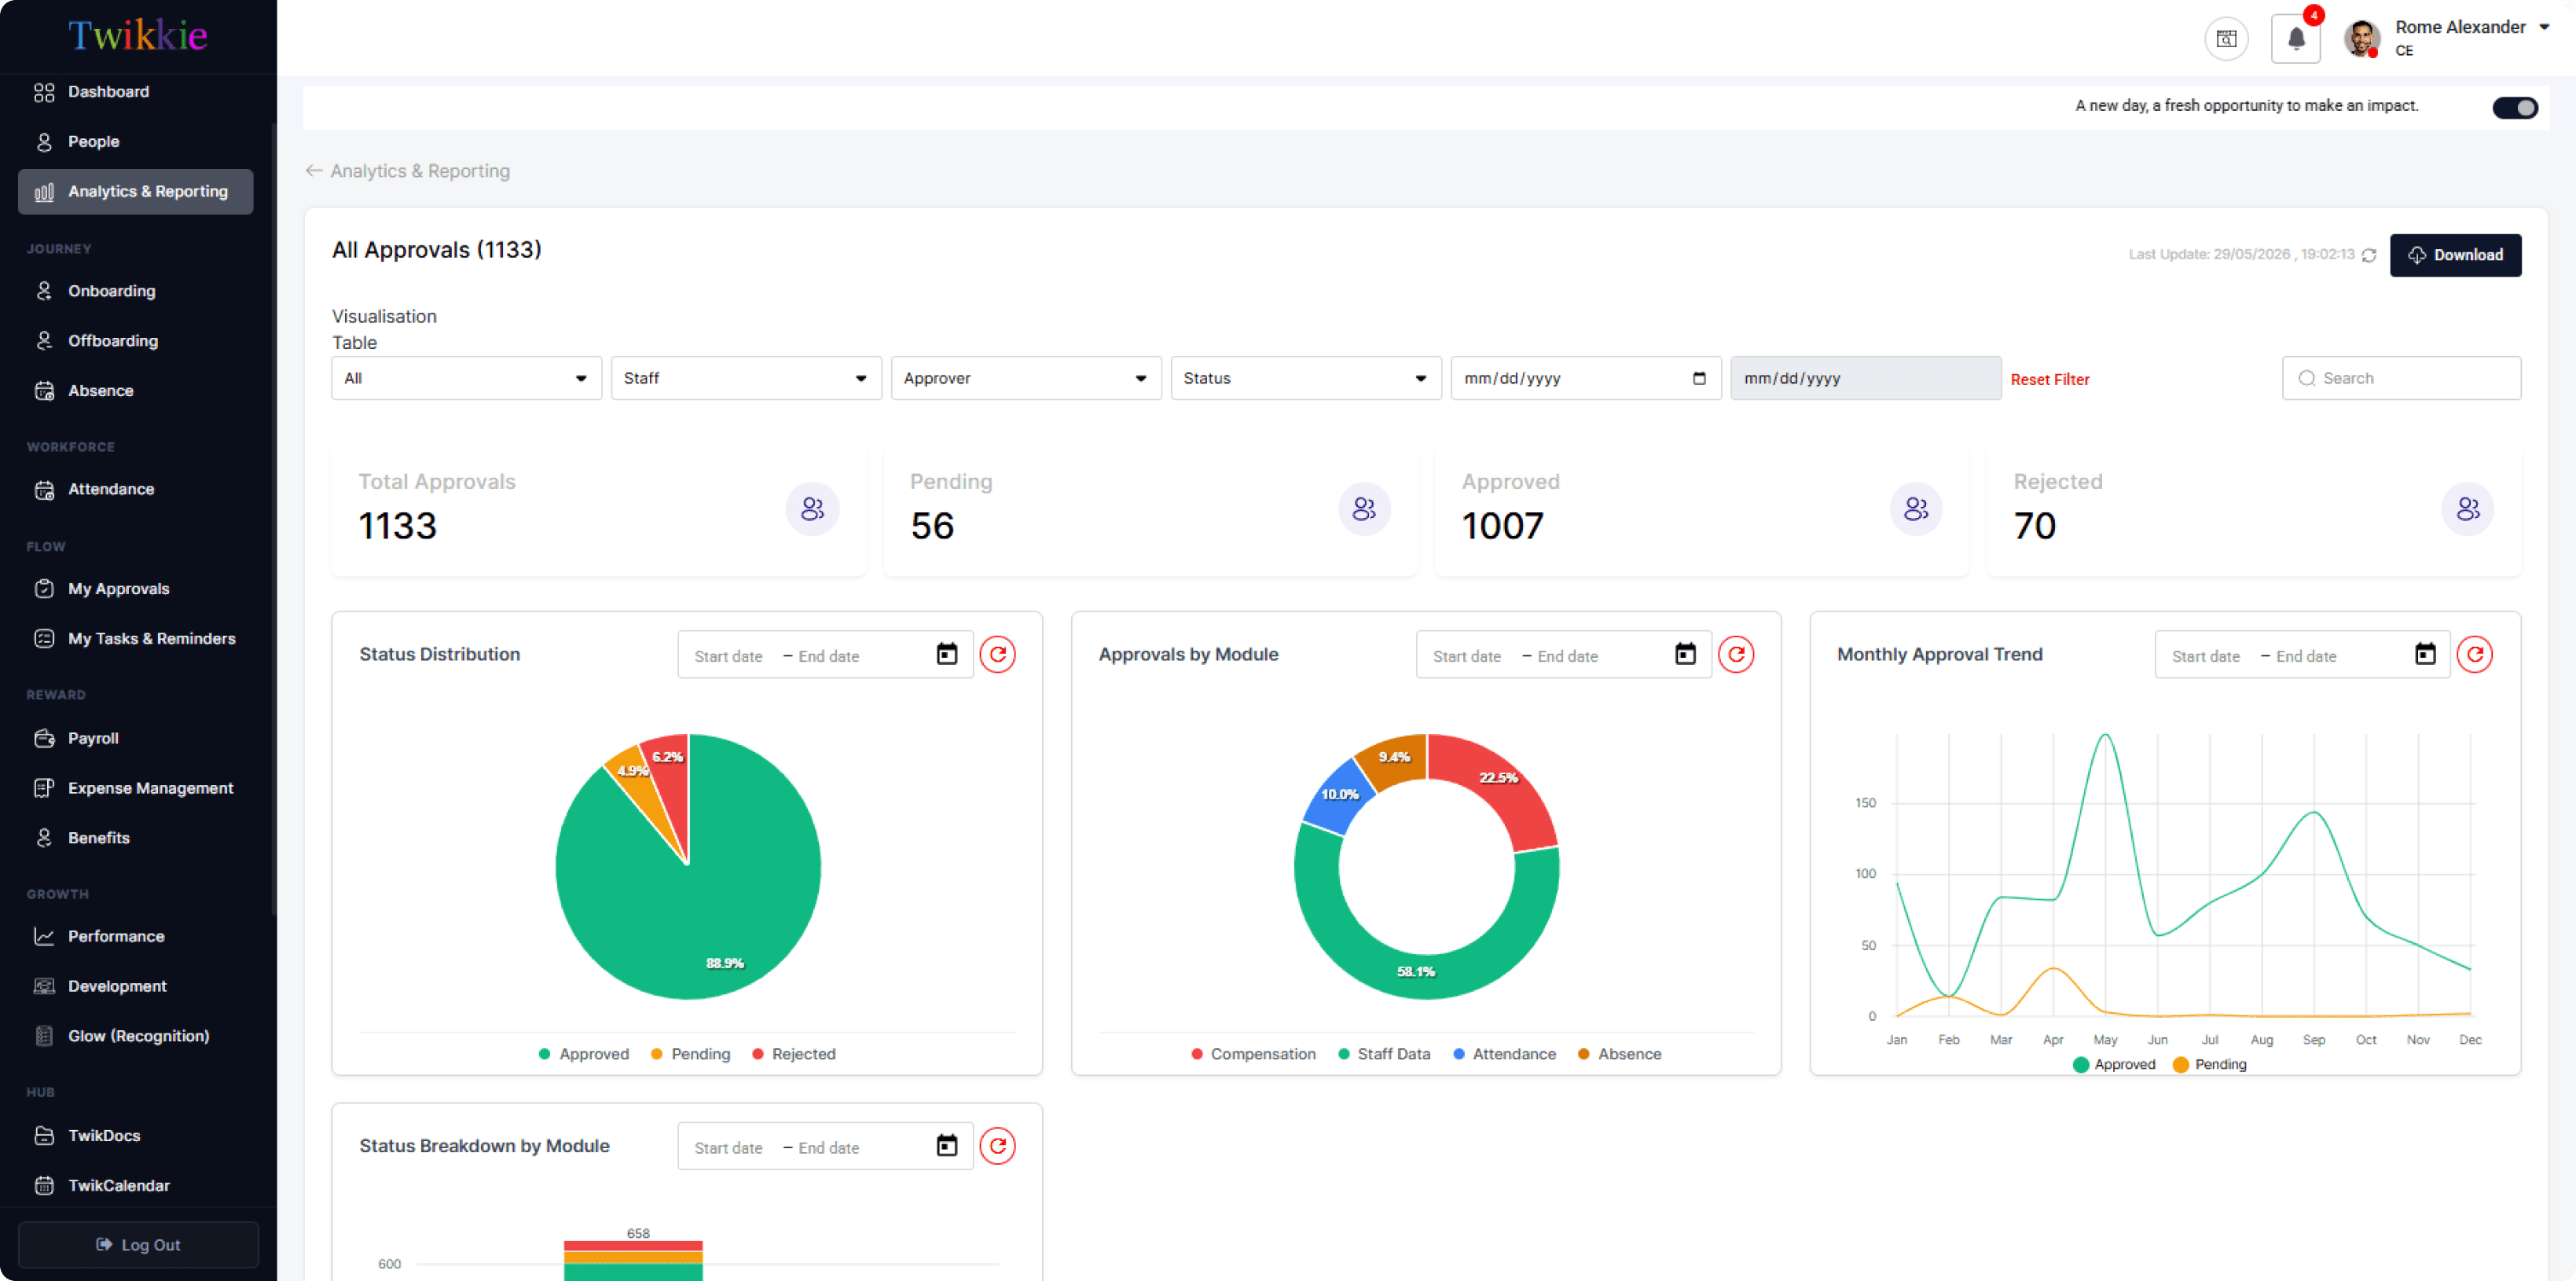
Task: Toggle the Approved legend in Status Distribution
Action: pos(584,1054)
